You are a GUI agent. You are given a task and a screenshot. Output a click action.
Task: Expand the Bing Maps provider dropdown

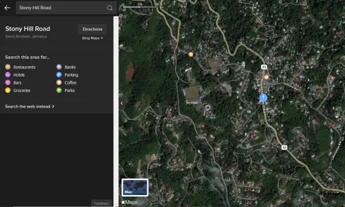tap(93, 38)
